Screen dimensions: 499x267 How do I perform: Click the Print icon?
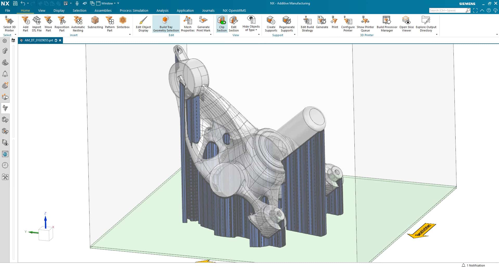335,22
